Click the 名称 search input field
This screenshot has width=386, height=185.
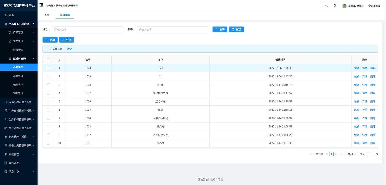[172, 30]
